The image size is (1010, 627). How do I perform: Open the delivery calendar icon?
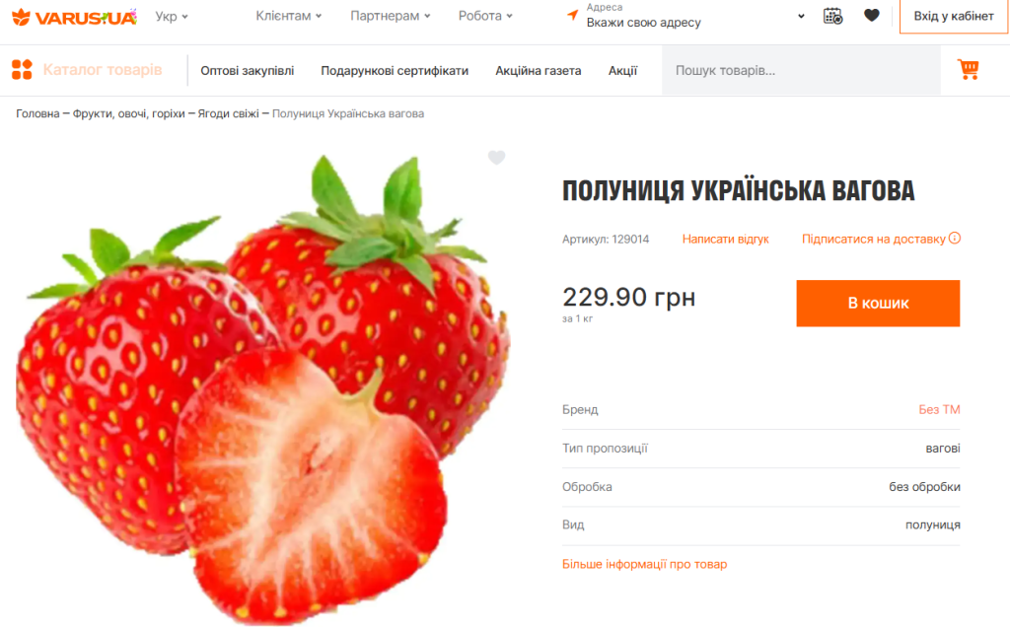[832, 16]
